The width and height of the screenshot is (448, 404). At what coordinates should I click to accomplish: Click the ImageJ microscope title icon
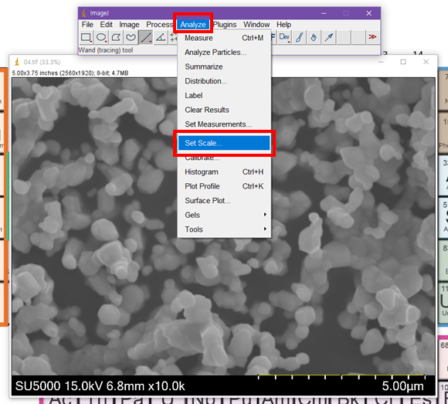(x=83, y=13)
